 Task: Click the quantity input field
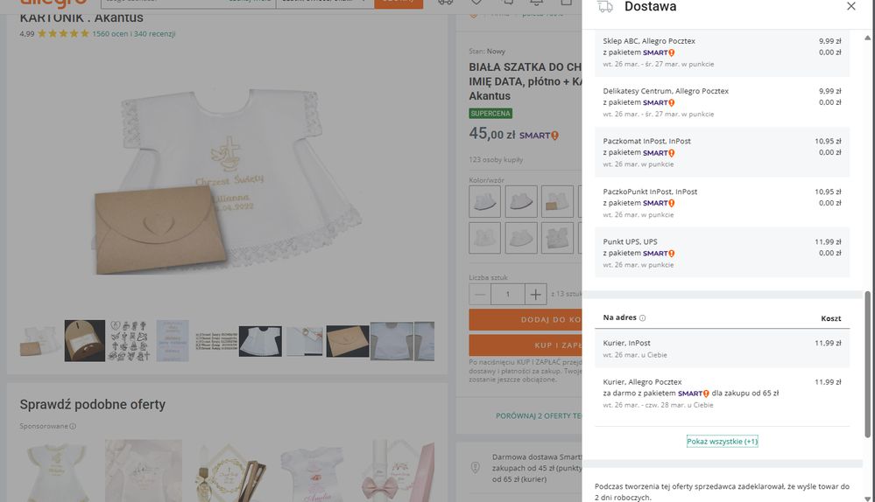click(x=508, y=295)
